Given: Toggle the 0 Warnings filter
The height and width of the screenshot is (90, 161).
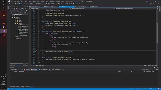Looking at the screenshot, I should [x=34, y=70].
